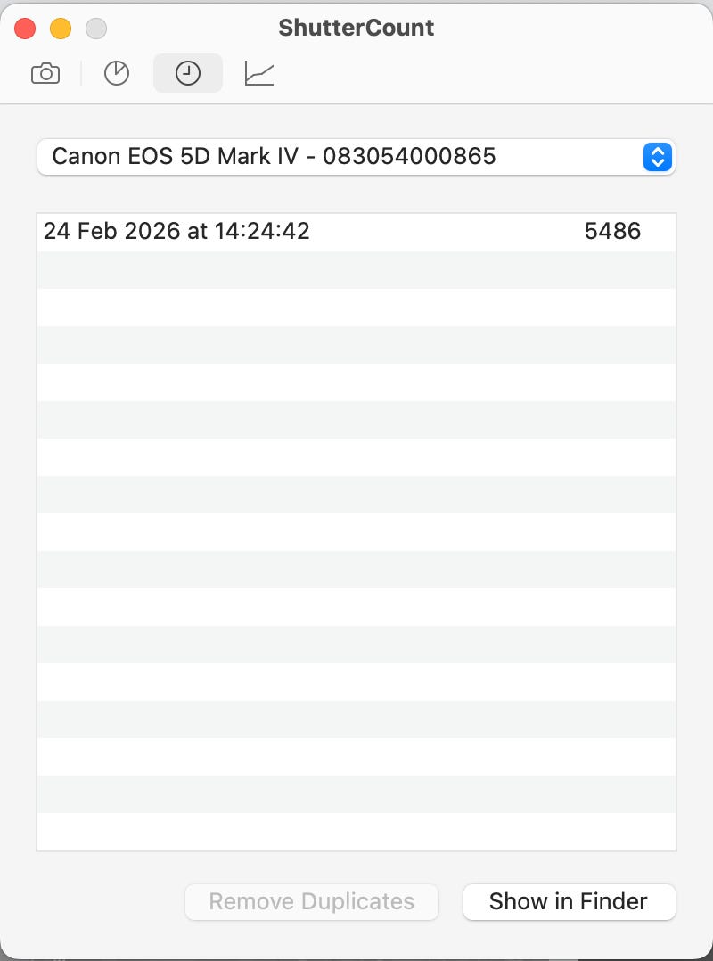Select the 24 Feb 2026 history entry
Viewport: 713px width, 961px height.
(x=176, y=232)
